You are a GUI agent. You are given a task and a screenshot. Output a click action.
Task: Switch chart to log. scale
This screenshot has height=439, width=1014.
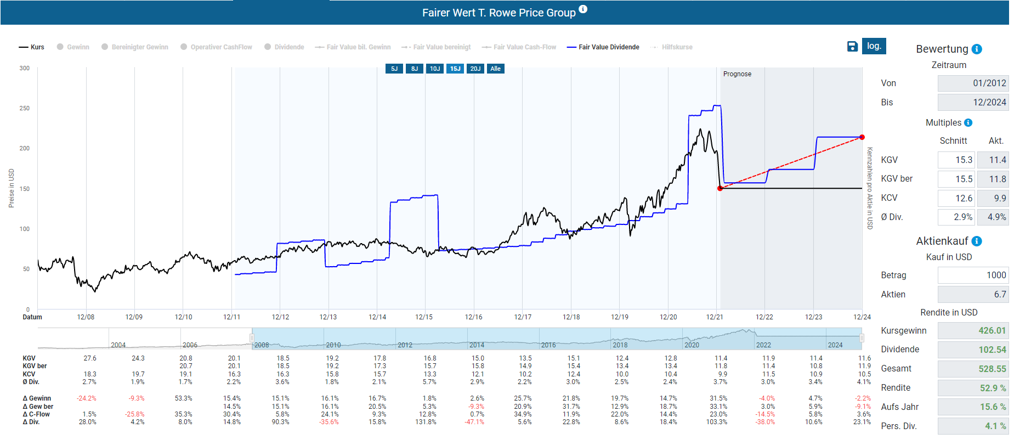pos(874,46)
